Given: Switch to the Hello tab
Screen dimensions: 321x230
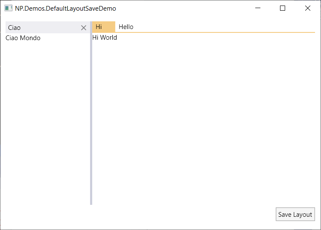Looking at the screenshot, I should tap(126, 27).
